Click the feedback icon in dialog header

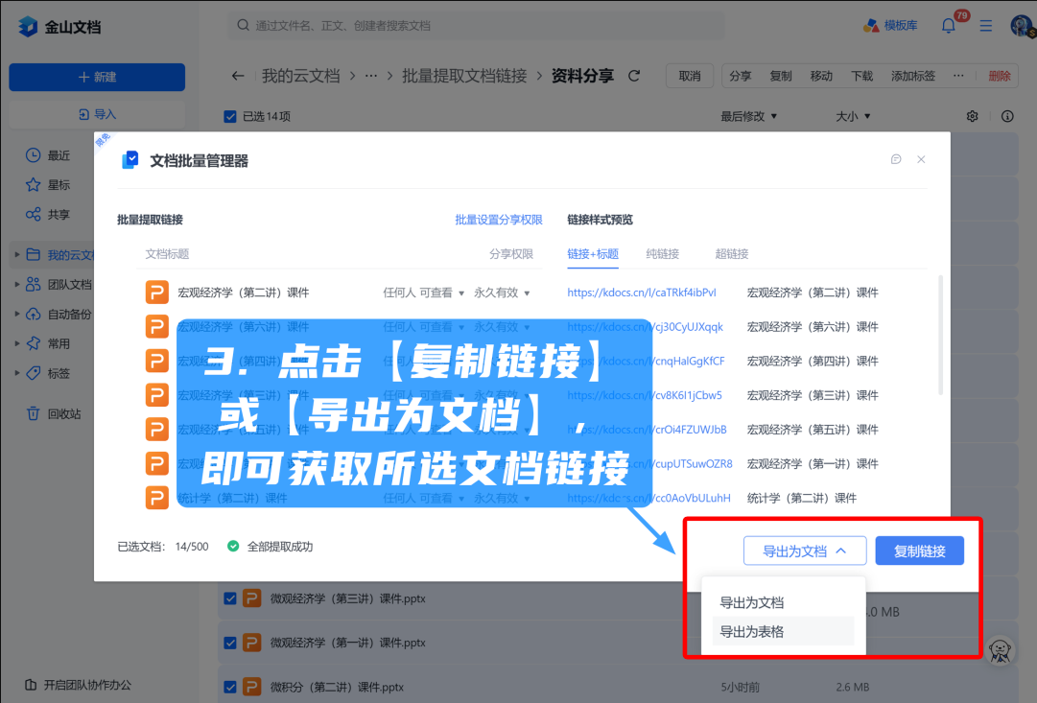pyautogui.click(x=896, y=159)
